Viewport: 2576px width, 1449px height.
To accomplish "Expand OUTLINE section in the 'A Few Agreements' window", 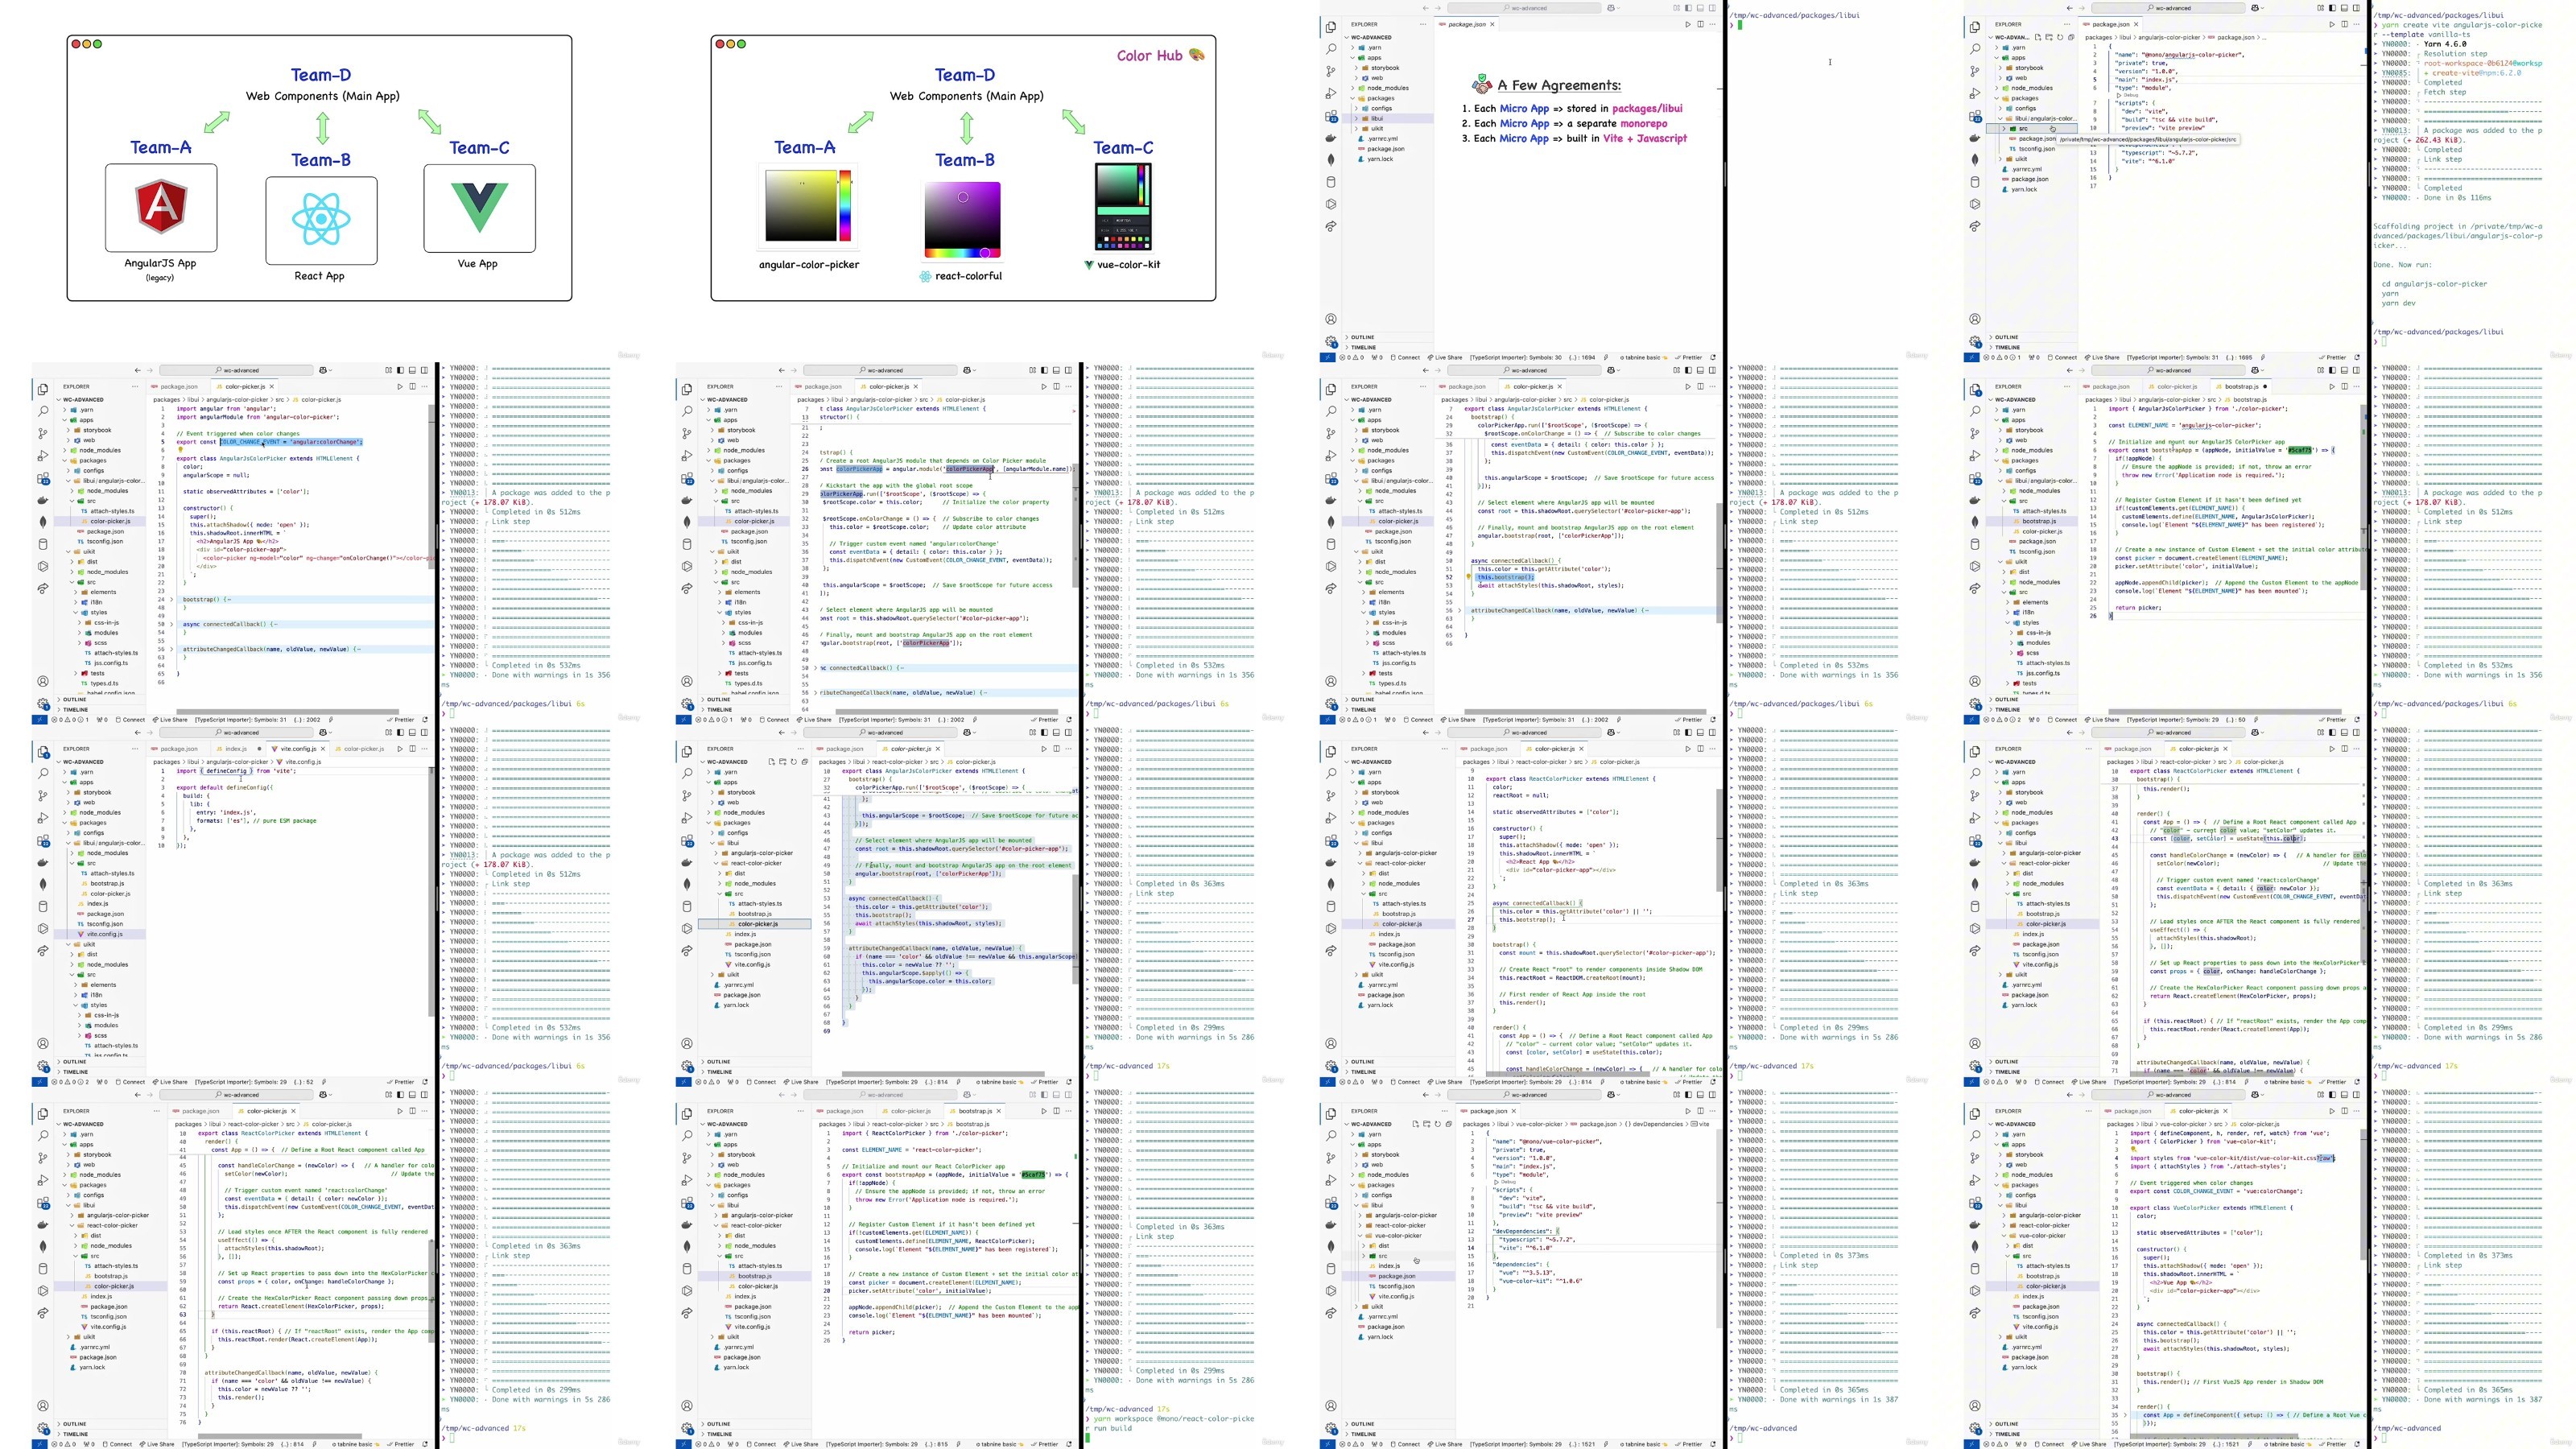I will click(x=1388, y=338).
